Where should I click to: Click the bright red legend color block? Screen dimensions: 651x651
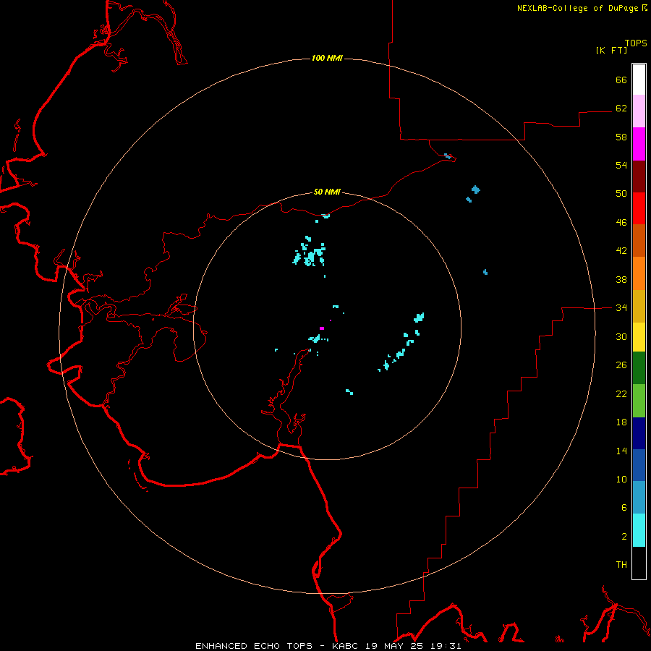coord(639,208)
